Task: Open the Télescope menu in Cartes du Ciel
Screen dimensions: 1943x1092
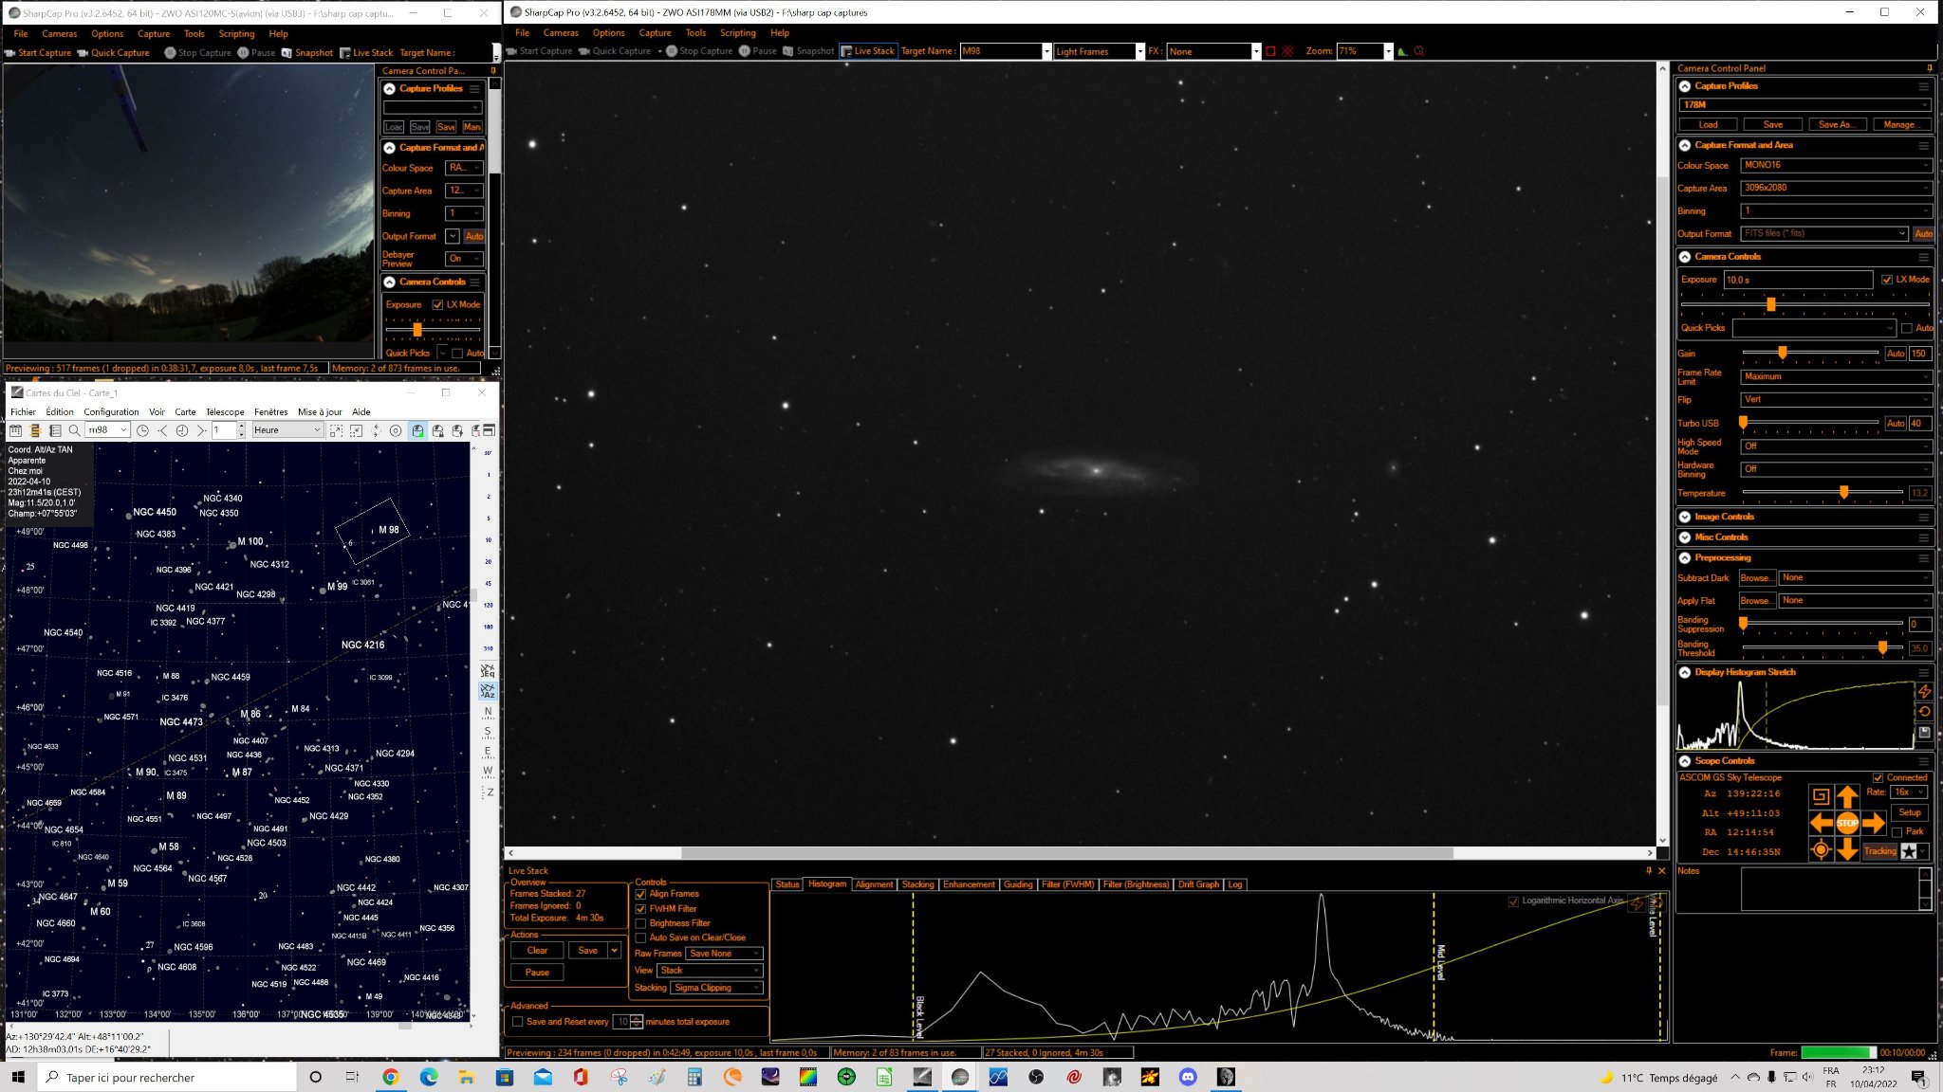Action: pyautogui.click(x=225, y=412)
